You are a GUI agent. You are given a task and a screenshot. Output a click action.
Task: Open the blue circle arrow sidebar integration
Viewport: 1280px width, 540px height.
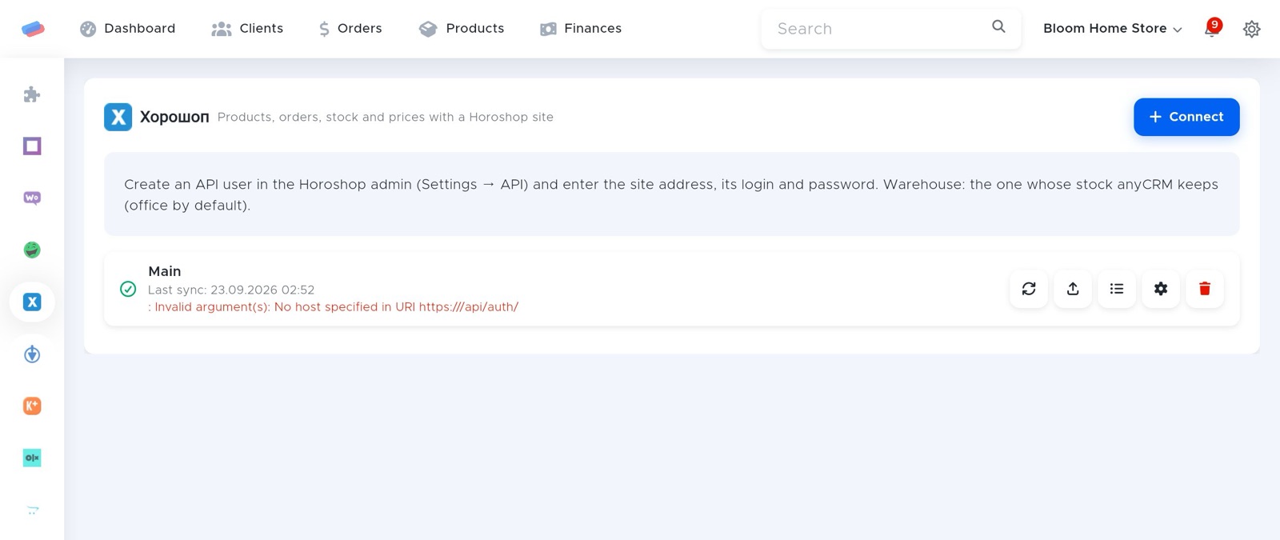point(32,354)
